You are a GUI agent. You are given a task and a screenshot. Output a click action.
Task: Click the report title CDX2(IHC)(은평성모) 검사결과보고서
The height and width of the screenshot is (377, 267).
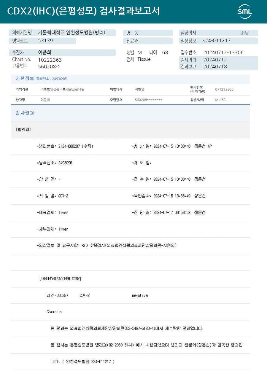[x=84, y=11]
